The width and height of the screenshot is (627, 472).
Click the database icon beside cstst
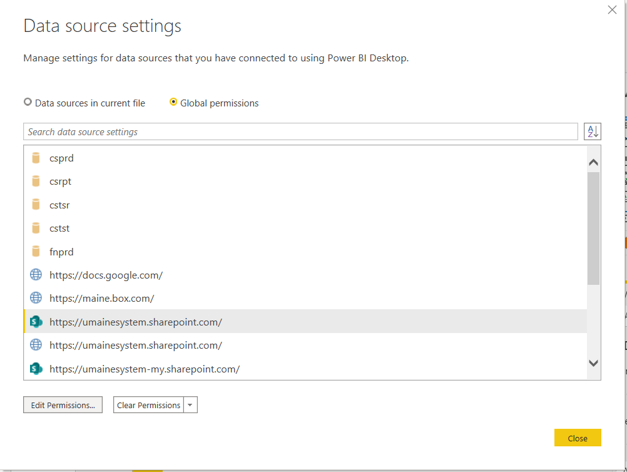(36, 228)
